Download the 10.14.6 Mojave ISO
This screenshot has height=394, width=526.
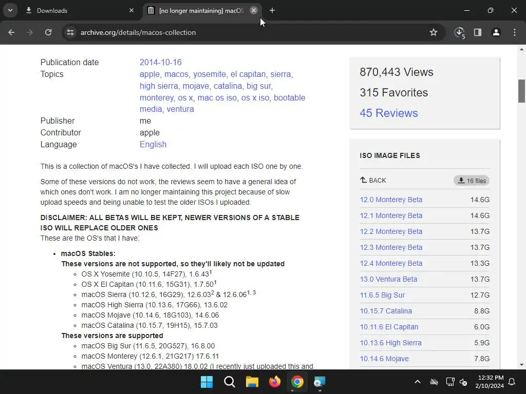(384, 359)
